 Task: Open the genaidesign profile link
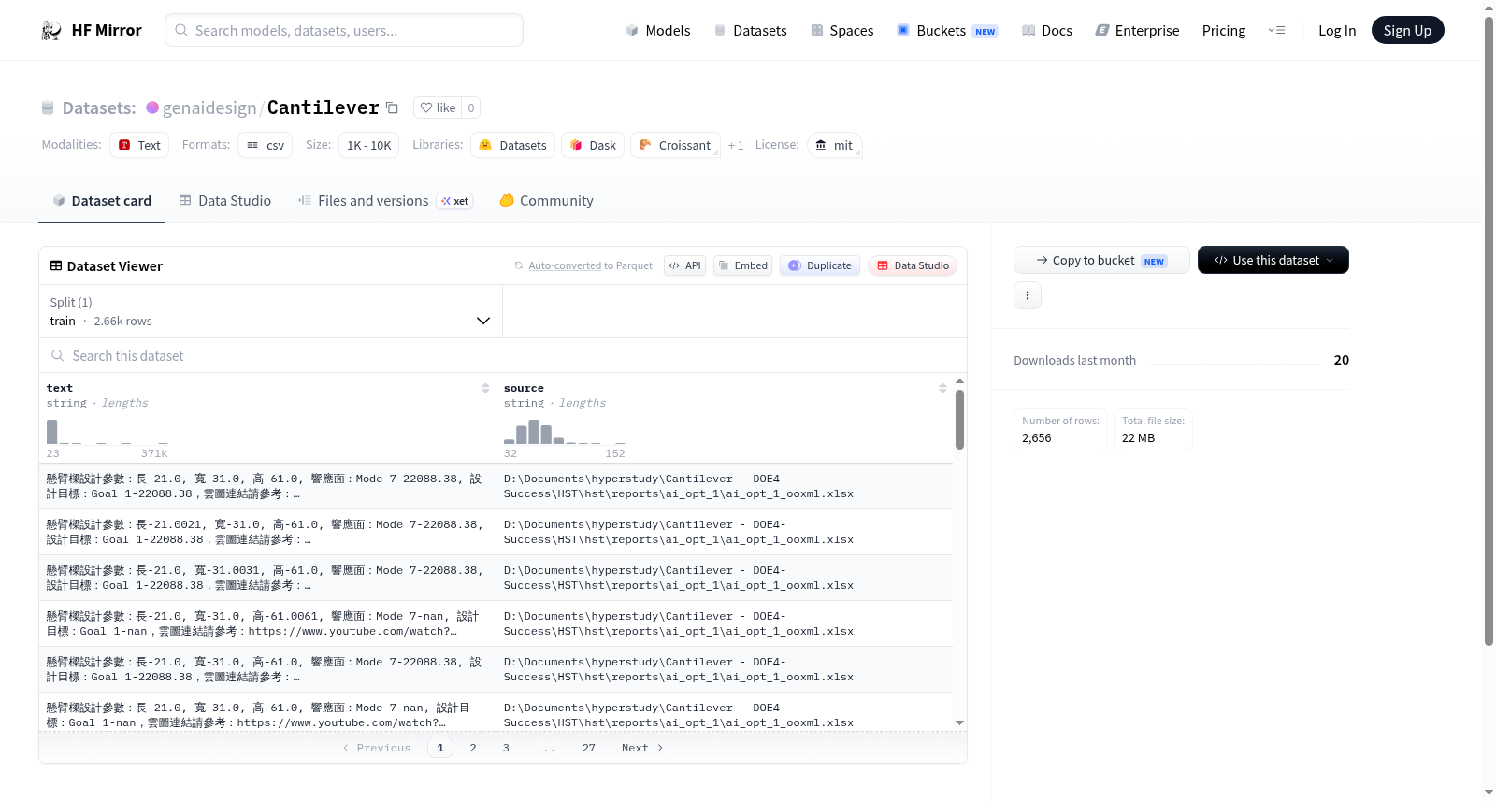tap(209, 107)
